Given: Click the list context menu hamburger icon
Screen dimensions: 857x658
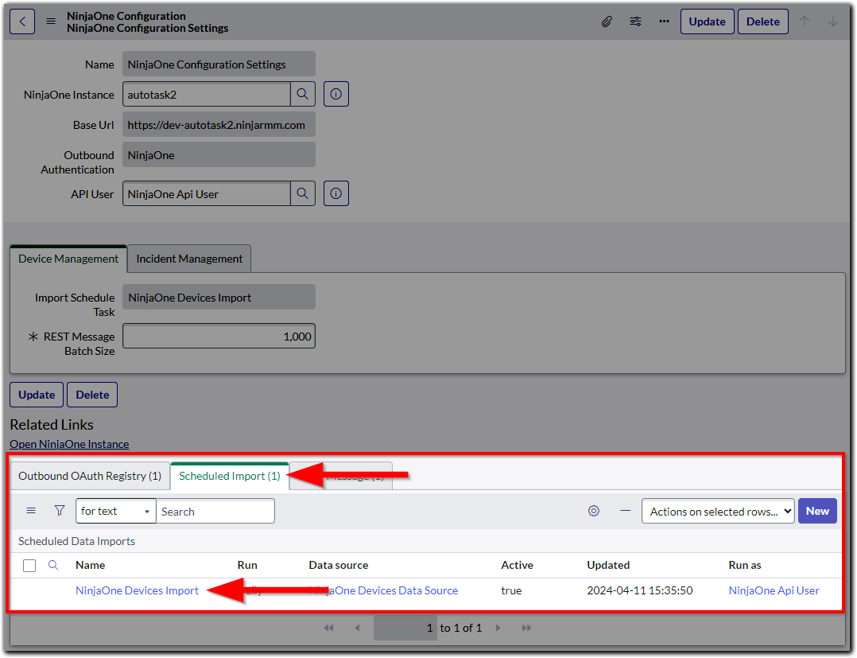Looking at the screenshot, I should click(x=30, y=511).
